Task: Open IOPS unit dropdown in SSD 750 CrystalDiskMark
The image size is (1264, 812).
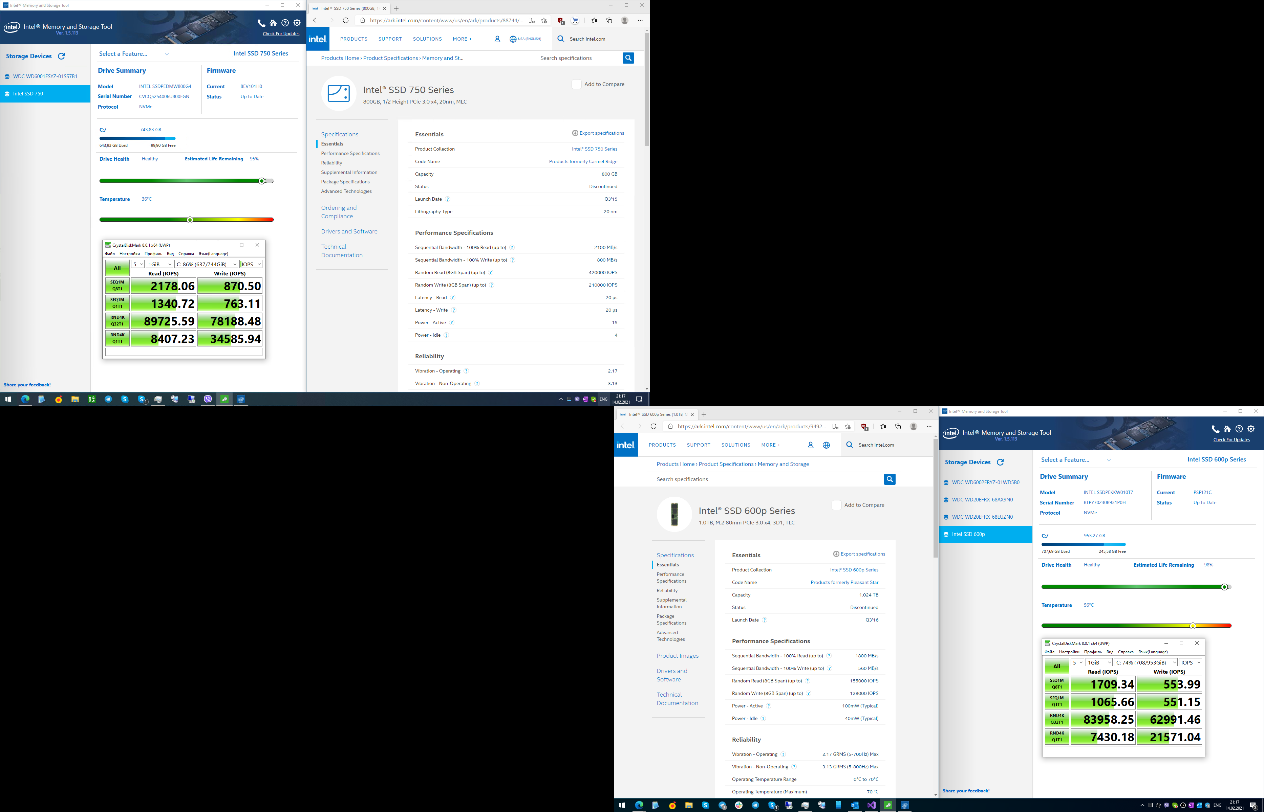Action: 251,264
